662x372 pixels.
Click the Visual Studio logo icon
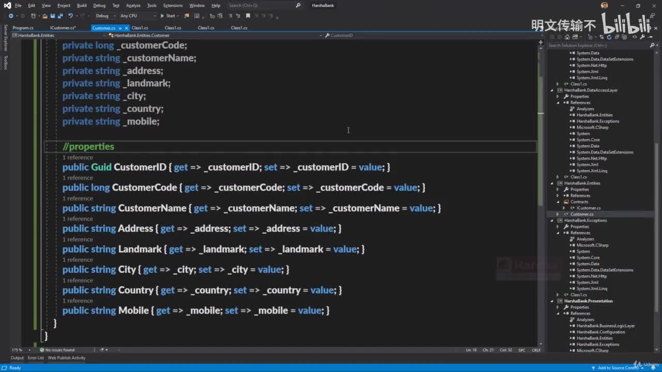(x=7, y=6)
